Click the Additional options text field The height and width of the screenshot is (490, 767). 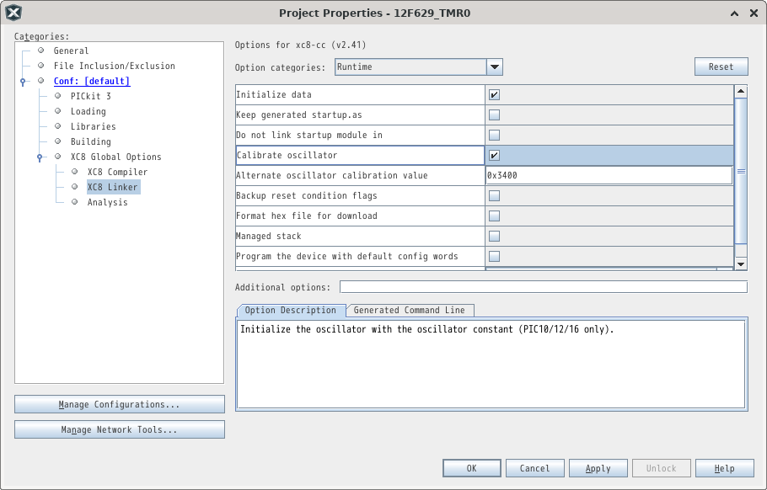pos(544,287)
